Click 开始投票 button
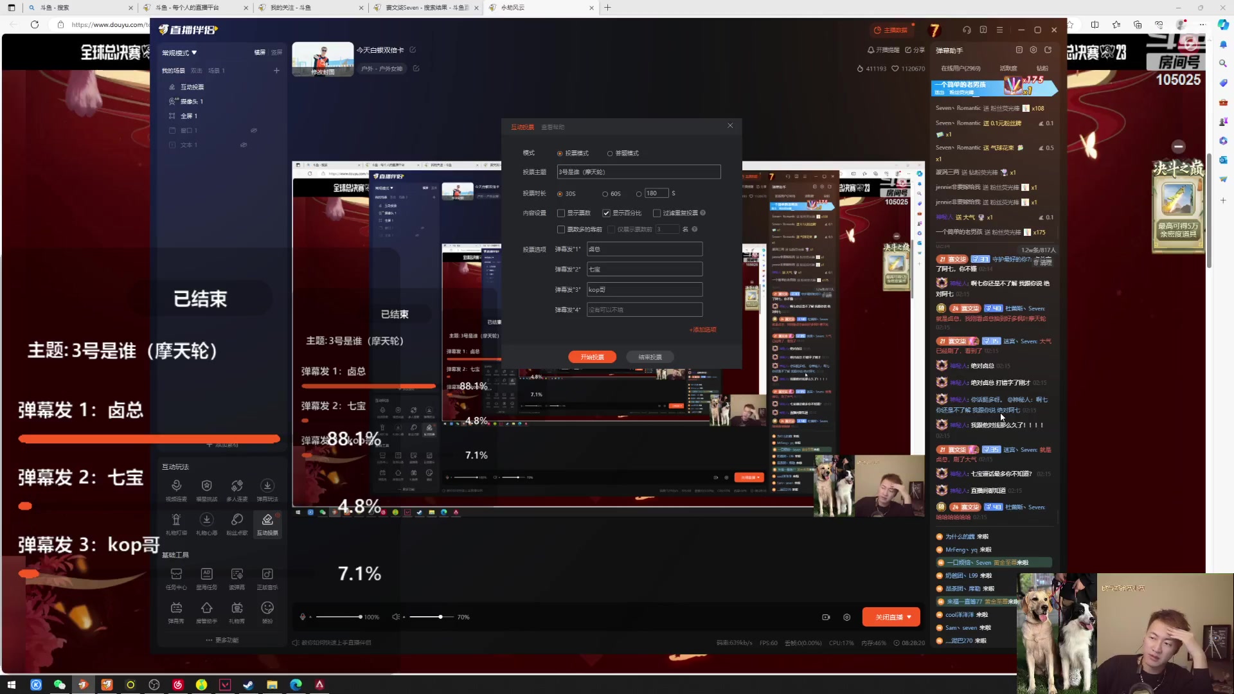Image resolution: width=1234 pixels, height=694 pixels. coord(592,357)
